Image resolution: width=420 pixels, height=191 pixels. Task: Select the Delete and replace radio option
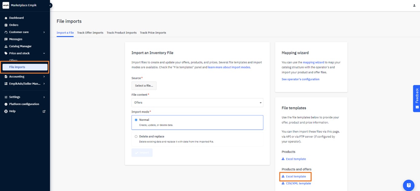[x=136, y=137]
